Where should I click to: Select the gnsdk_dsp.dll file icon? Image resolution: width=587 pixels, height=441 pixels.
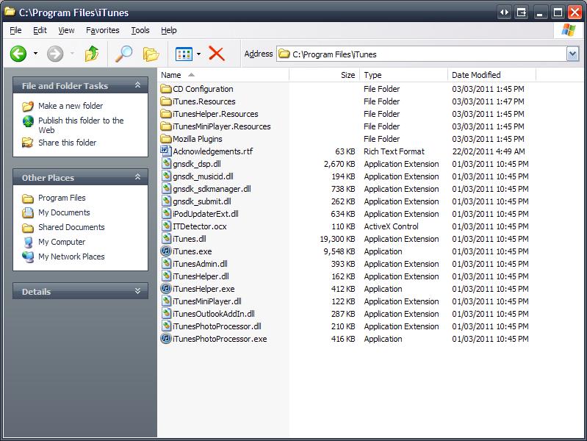[x=166, y=164]
